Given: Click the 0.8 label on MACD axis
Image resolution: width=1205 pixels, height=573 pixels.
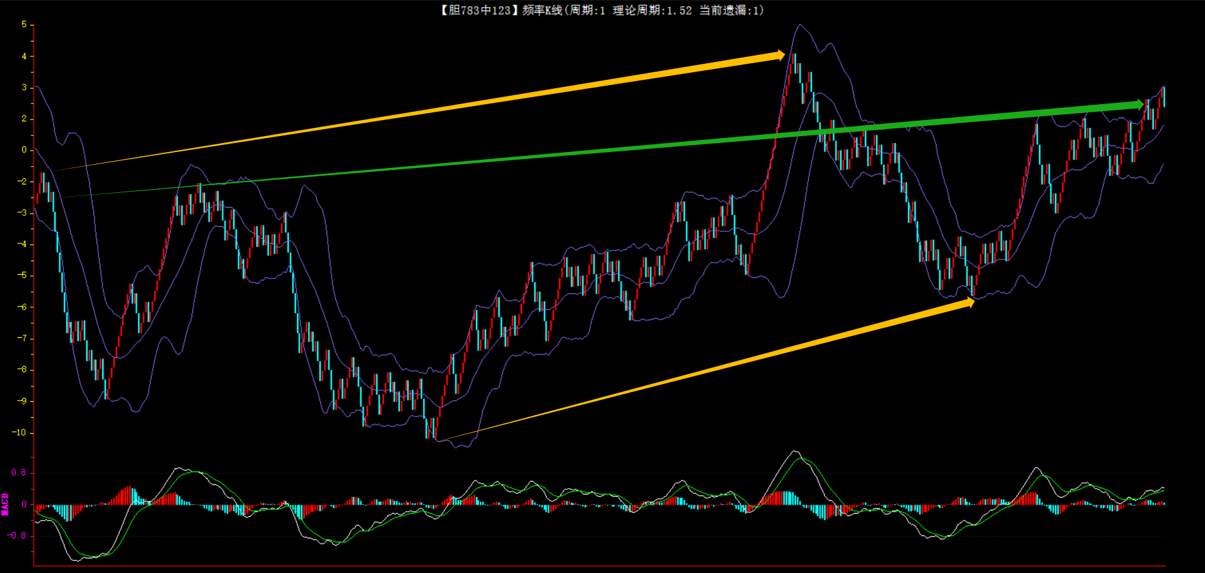Looking at the screenshot, I should point(19,473).
